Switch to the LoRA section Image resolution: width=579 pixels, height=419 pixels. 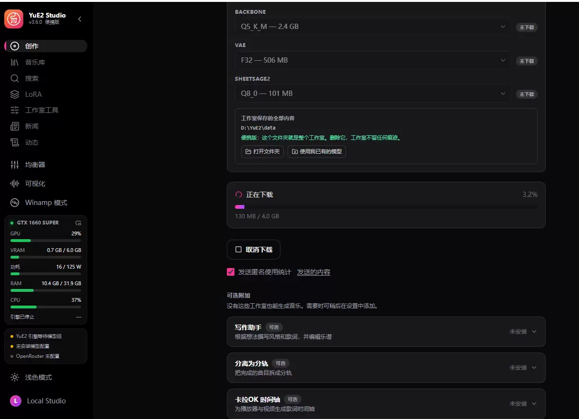[x=46, y=94]
